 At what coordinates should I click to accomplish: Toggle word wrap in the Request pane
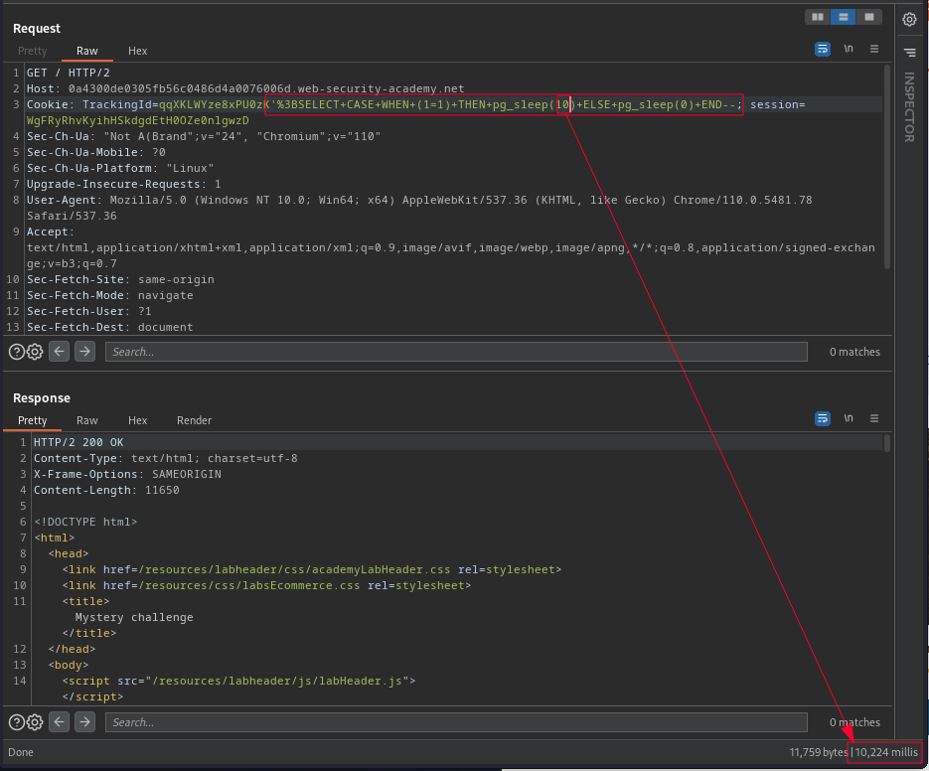click(x=823, y=49)
